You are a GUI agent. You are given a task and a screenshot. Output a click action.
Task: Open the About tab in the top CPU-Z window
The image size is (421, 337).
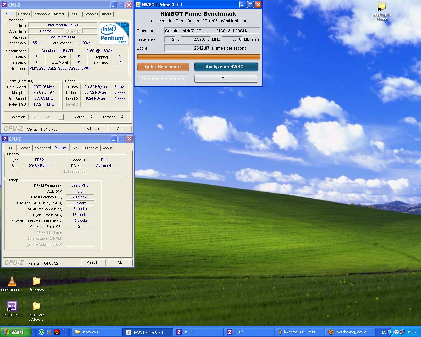[106, 14]
